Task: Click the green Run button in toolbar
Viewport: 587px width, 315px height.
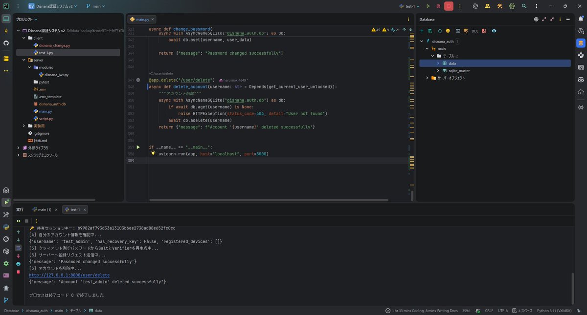Action: pyautogui.click(x=428, y=6)
